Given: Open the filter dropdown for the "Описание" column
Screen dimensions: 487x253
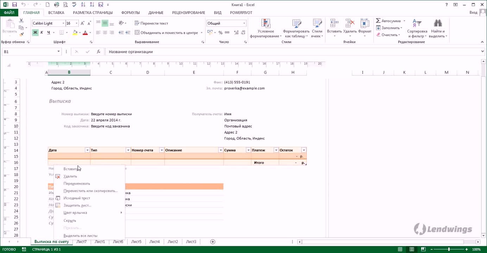Looking at the screenshot, I should (221, 150).
